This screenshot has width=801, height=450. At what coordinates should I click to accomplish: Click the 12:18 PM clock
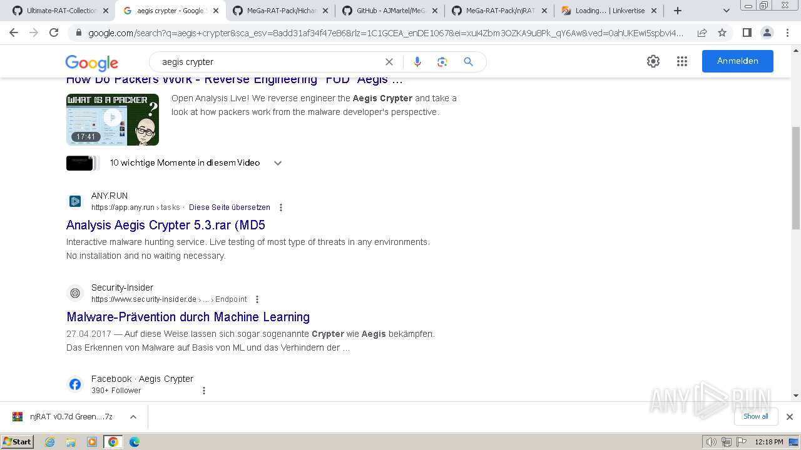[769, 442]
